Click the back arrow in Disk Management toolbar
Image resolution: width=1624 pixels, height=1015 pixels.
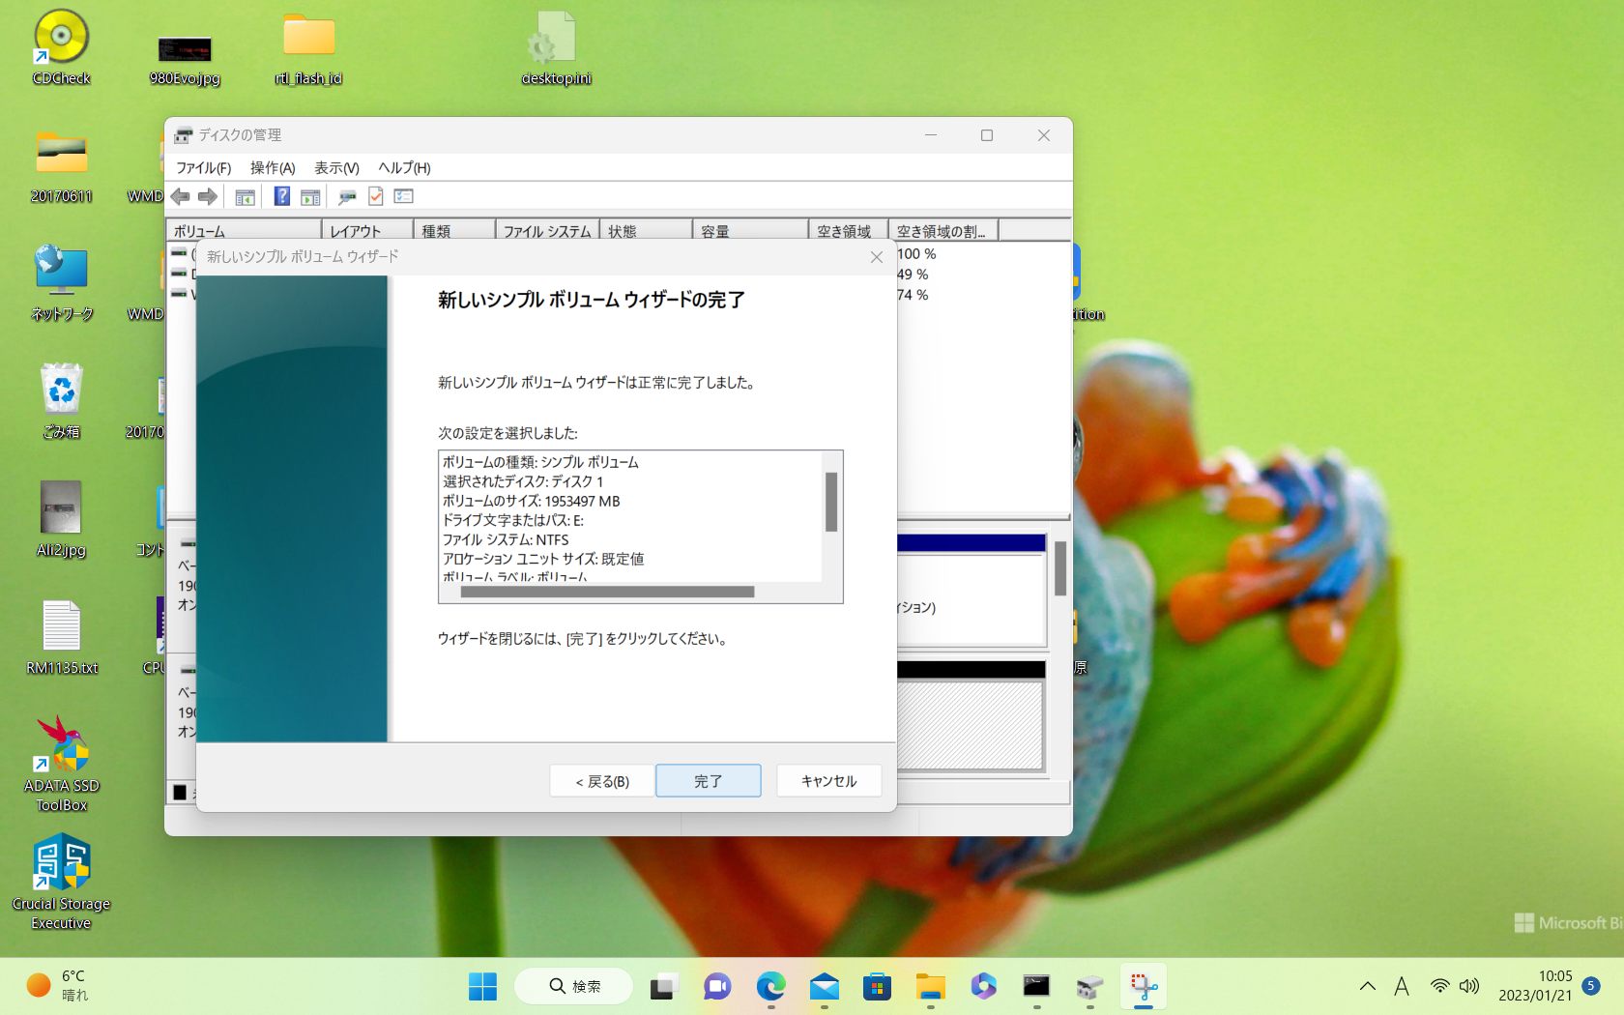coord(181,197)
